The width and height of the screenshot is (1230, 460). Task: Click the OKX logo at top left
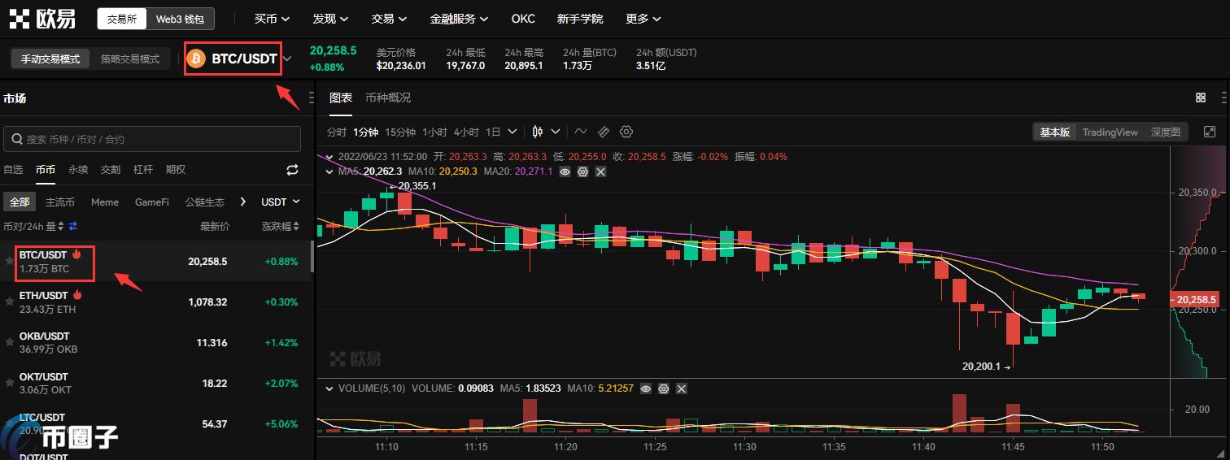43,19
